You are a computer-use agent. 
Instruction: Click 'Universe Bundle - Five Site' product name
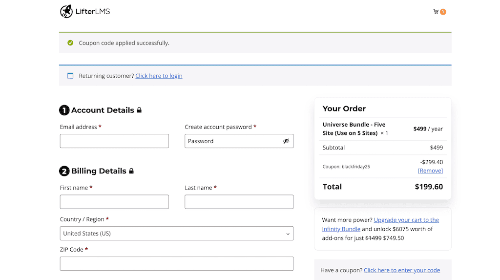coord(354,129)
